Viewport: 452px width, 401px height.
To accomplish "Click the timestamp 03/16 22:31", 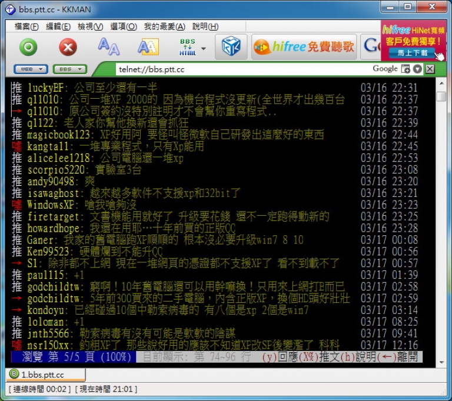I will click(389, 88).
